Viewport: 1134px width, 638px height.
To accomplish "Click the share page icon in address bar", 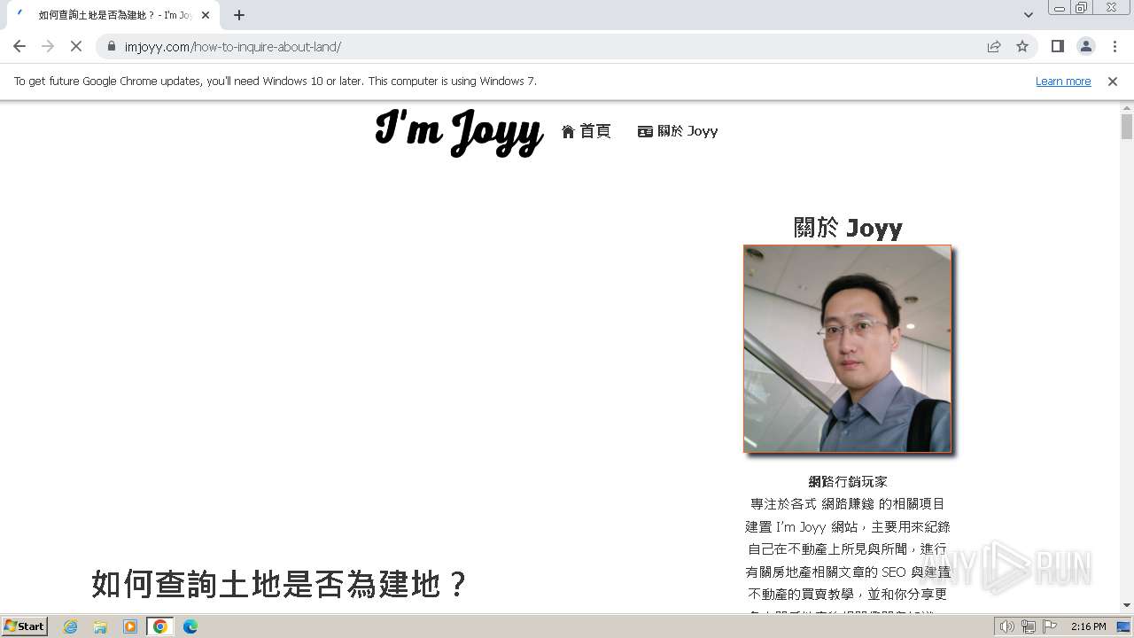I will tap(994, 46).
